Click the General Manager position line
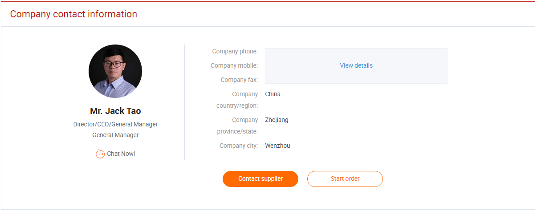 pyautogui.click(x=115, y=135)
